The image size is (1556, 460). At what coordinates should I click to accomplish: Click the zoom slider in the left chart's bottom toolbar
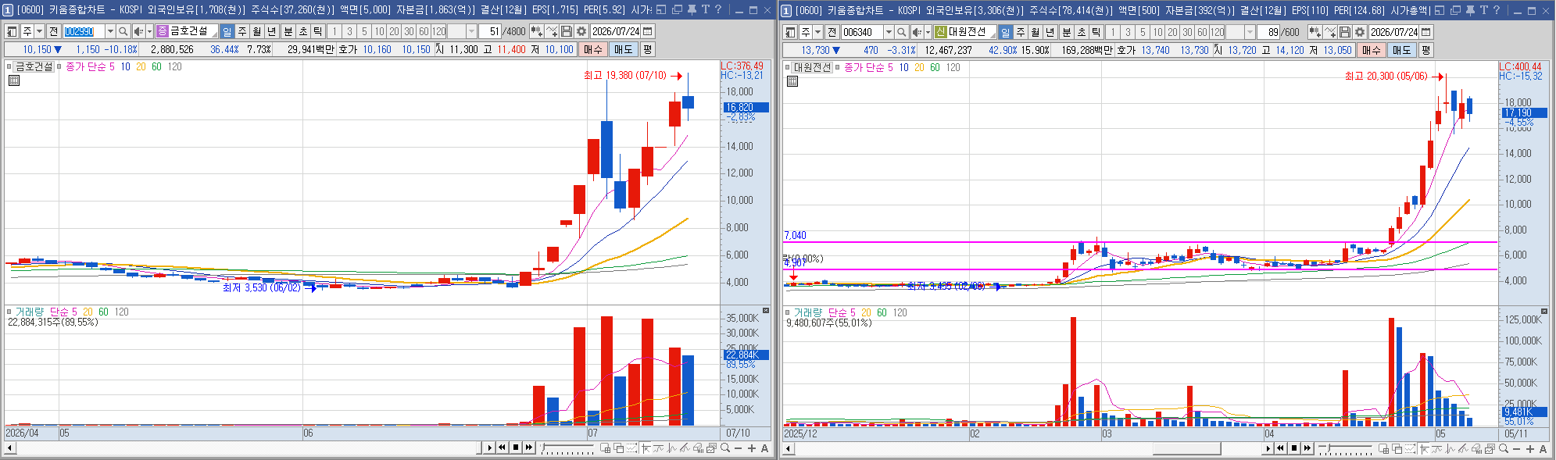(x=567, y=448)
